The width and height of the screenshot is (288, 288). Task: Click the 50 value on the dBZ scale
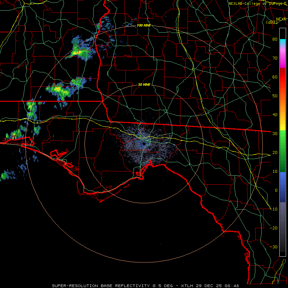coord(275,96)
